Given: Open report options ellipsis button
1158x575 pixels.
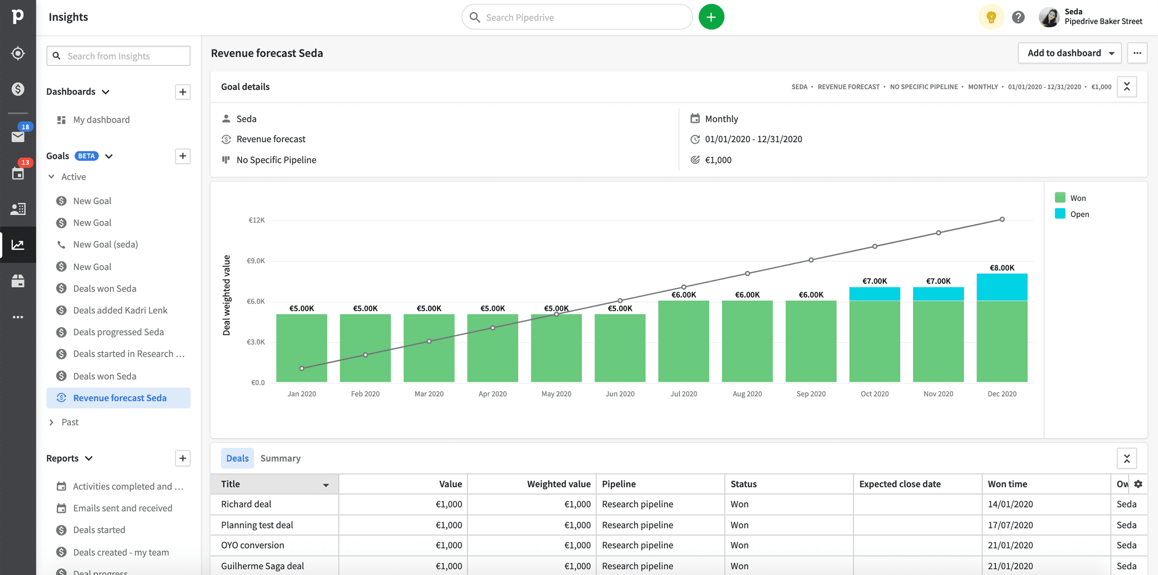Looking at the screenshot, I should pos(1137,53).
